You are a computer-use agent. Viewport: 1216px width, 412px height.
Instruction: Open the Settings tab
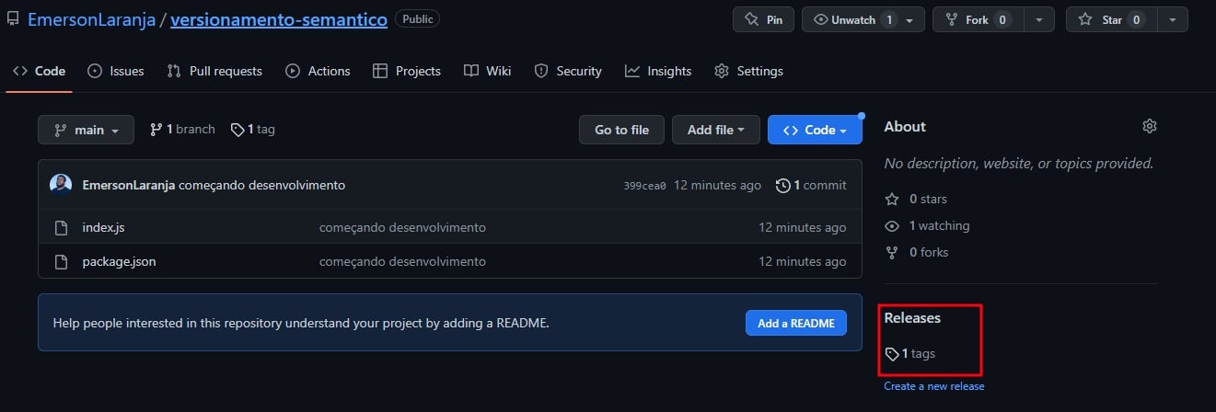(x=749, y=71)
